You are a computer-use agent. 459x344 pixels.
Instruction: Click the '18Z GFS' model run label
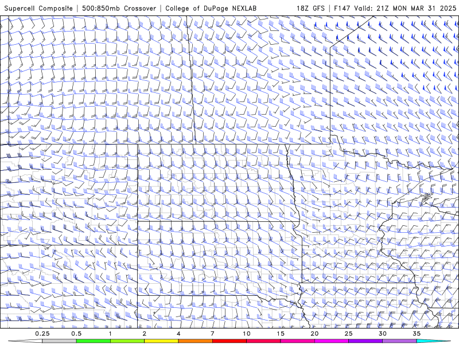click(310, 8)
